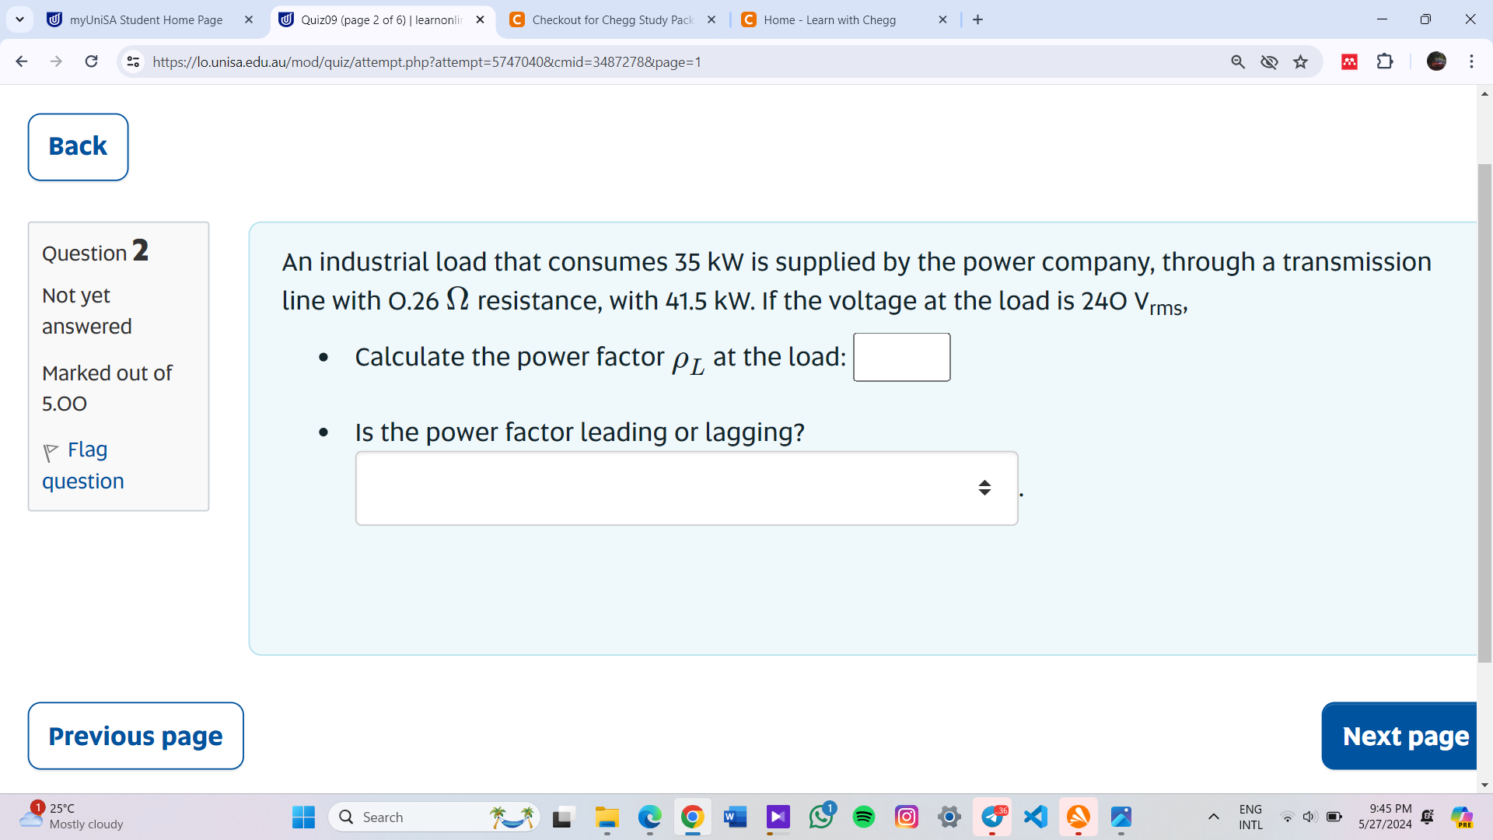Open the browser extensions puzzle menu
1493x840 pixels.
(1386, 61)
